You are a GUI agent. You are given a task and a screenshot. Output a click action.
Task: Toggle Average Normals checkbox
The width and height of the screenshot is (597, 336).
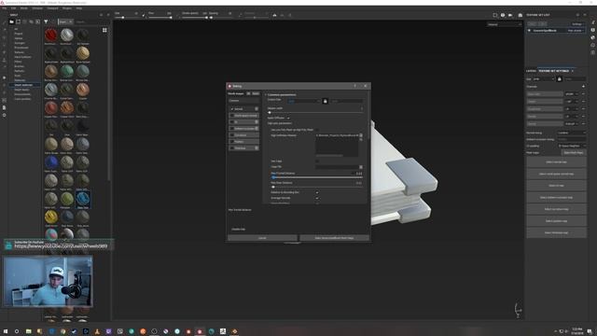(317, 198)
